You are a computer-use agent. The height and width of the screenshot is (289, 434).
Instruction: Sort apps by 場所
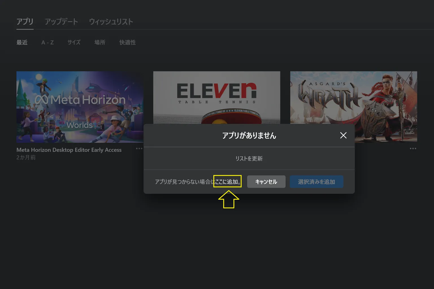[100, 42]
